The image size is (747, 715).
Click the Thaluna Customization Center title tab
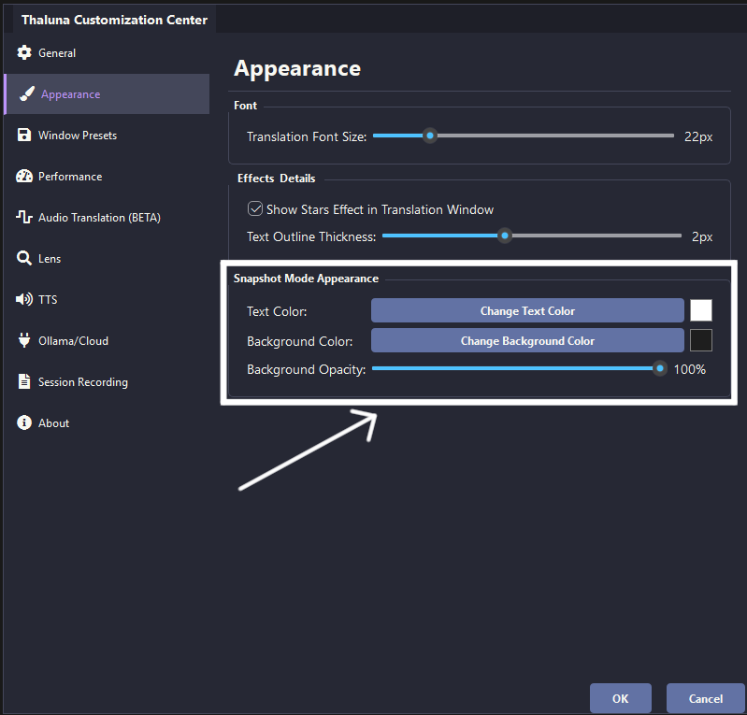click(114, 20)
